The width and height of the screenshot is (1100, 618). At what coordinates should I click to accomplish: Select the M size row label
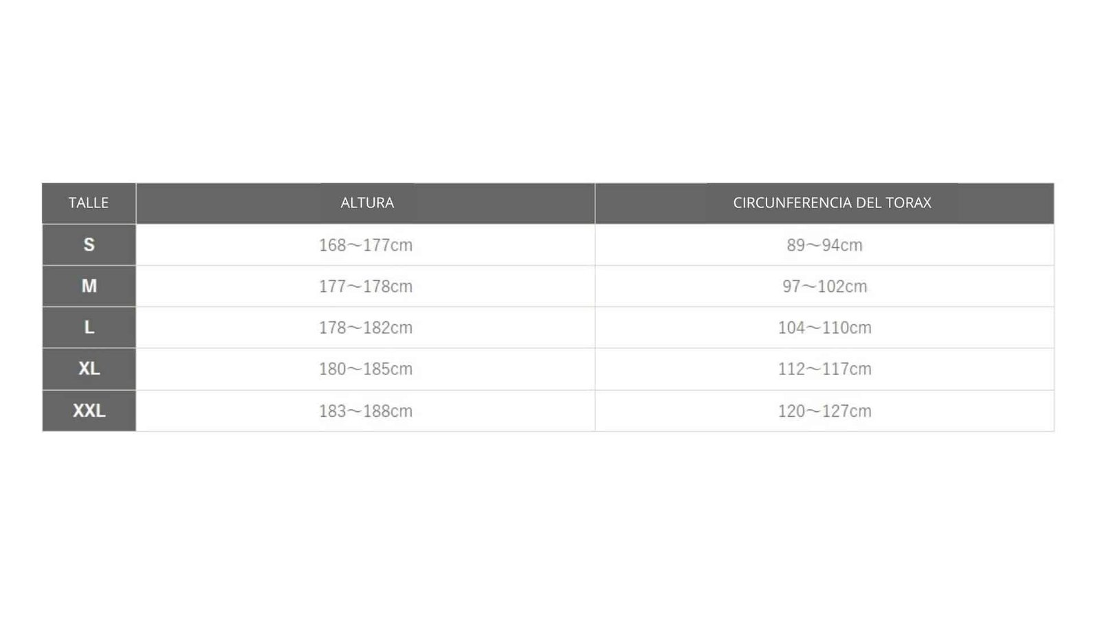89,286
